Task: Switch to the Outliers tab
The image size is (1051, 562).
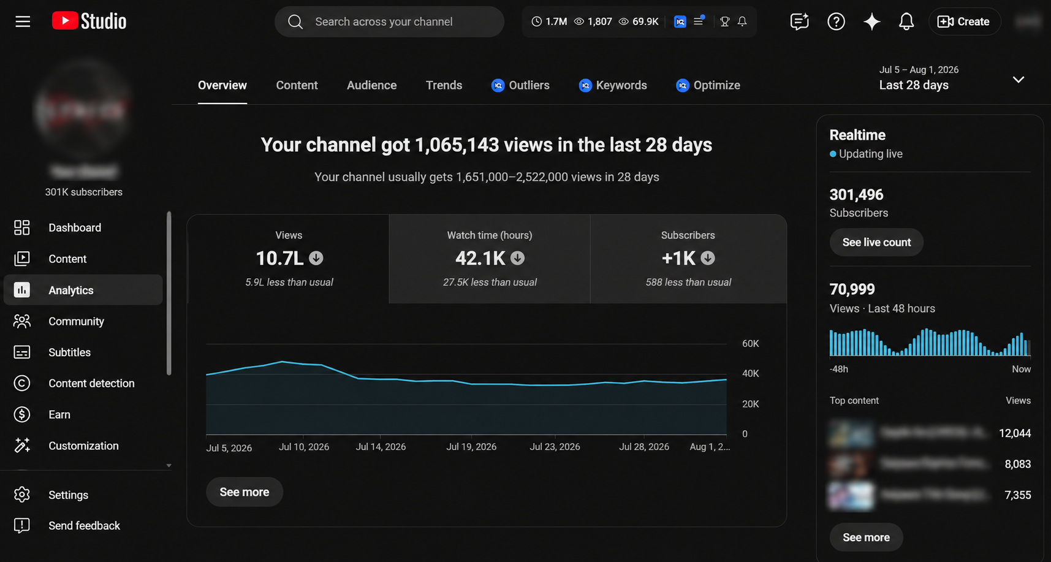Action: point(520,85)
